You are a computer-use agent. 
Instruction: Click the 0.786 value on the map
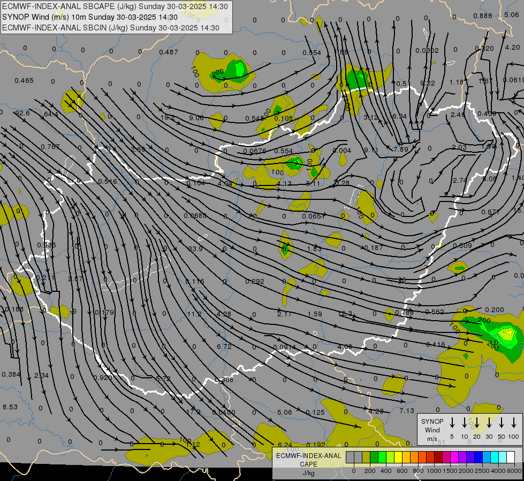404,313
